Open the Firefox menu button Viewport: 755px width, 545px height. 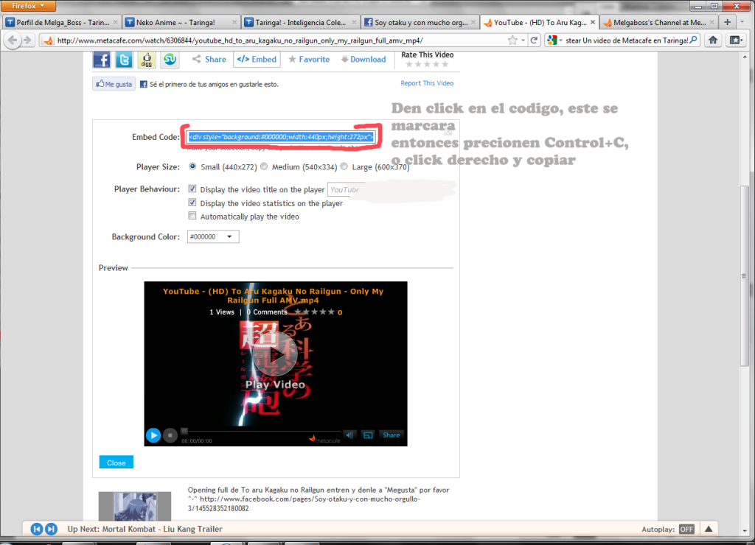click(28, 6)
